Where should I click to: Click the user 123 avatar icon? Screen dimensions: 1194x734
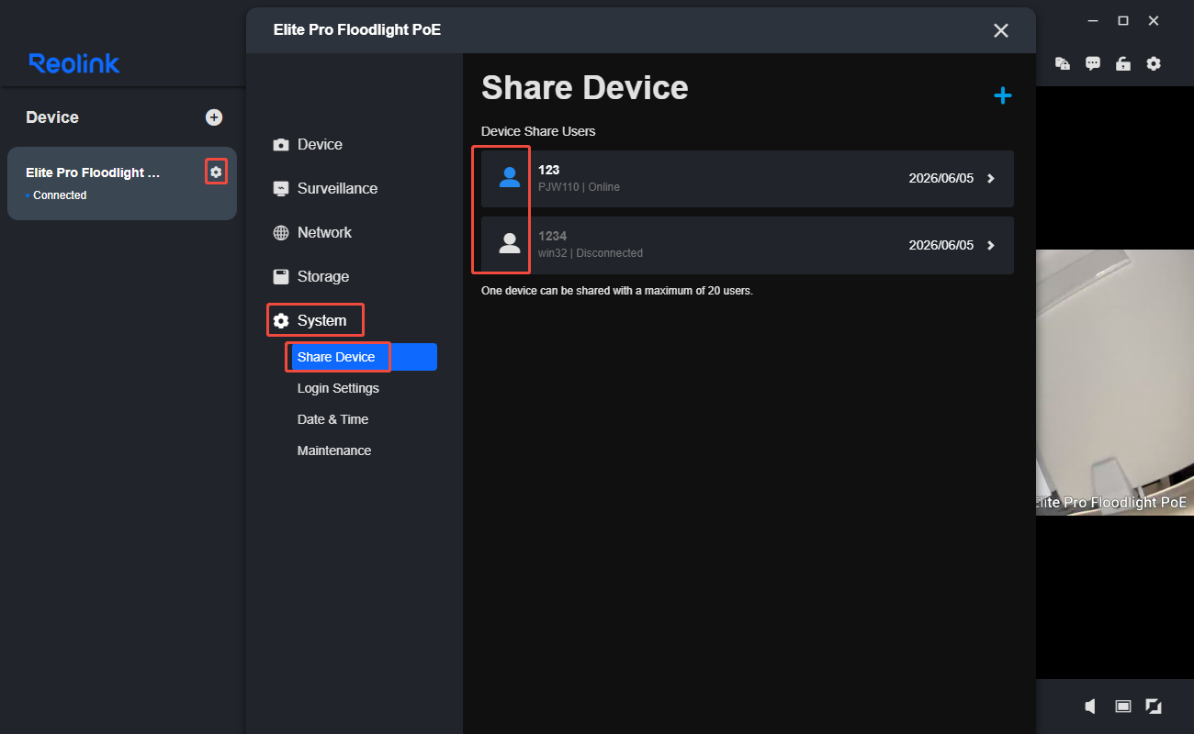coord(510,178)
